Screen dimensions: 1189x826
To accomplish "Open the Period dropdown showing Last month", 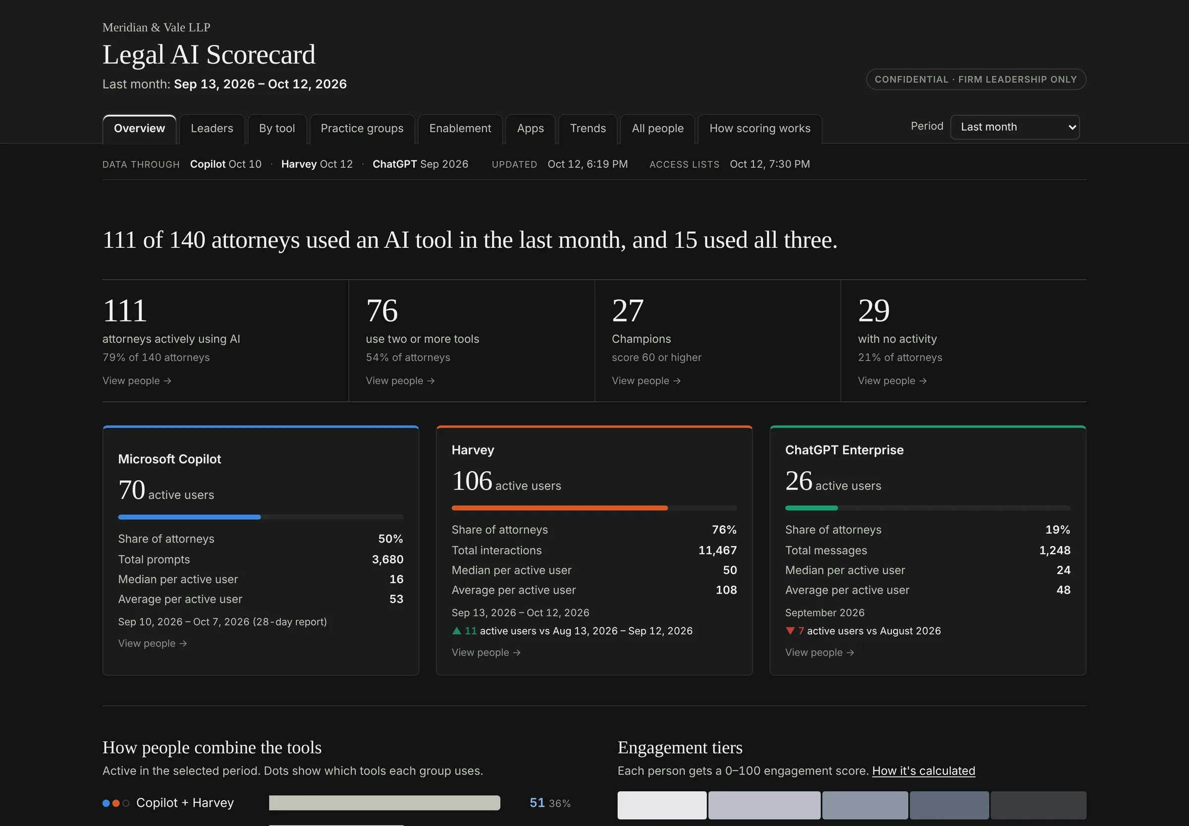I will [1015, 127].
